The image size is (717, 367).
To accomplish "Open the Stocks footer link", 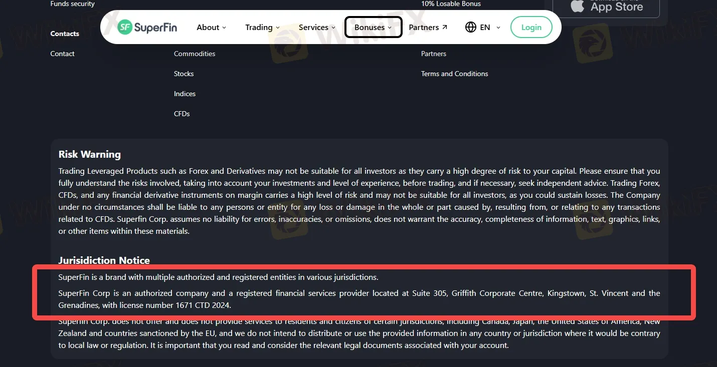I will pyautogui.click(x=184, y=74).
